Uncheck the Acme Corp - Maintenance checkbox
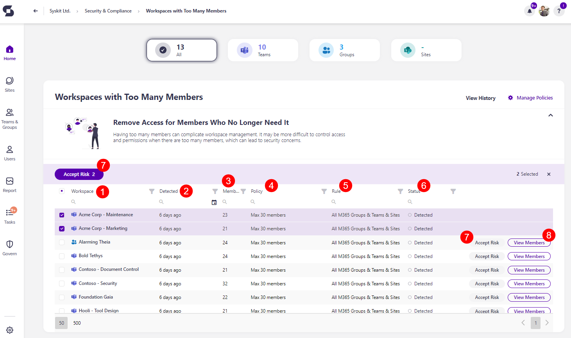 pyautogui.click(x=62, y=215)
